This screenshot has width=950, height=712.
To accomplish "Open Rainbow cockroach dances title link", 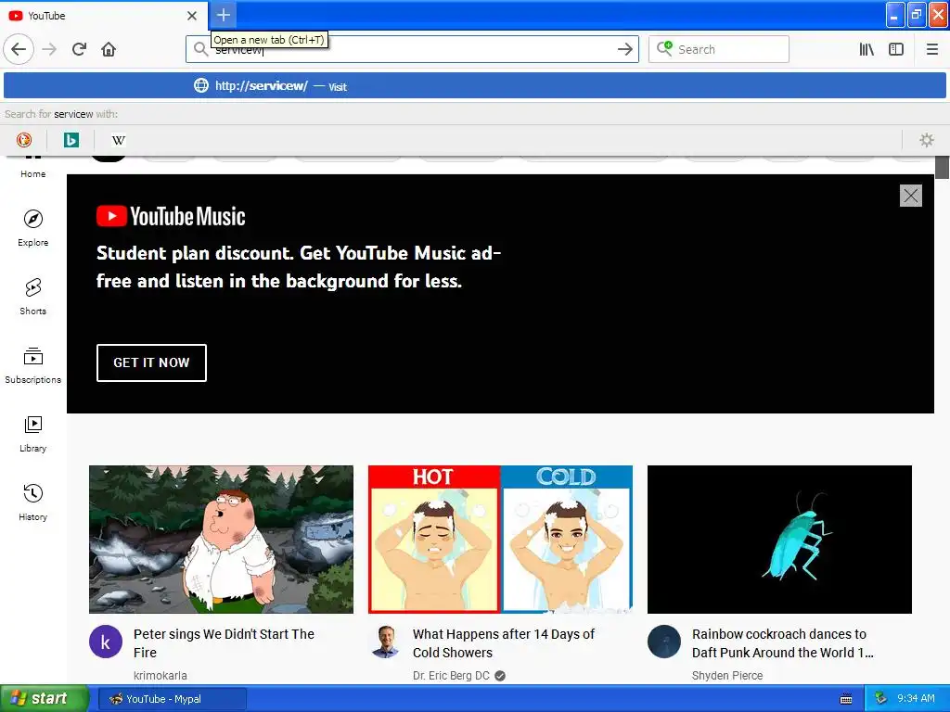I will (782, 643).
